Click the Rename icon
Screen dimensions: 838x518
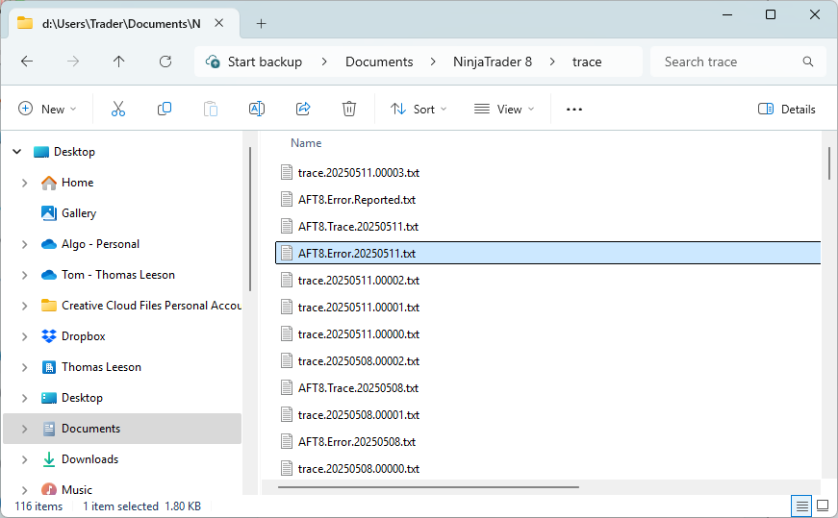(x=257, y=109)
